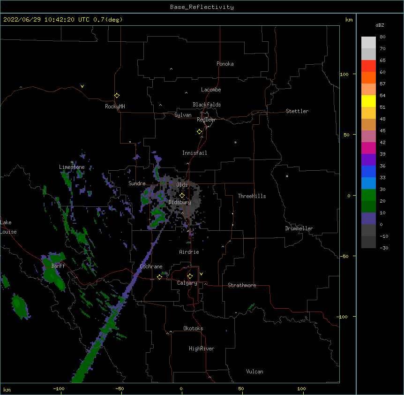Select the HighRiver label
This screenshot has height=395, width=404.
[x=202, y=349]
